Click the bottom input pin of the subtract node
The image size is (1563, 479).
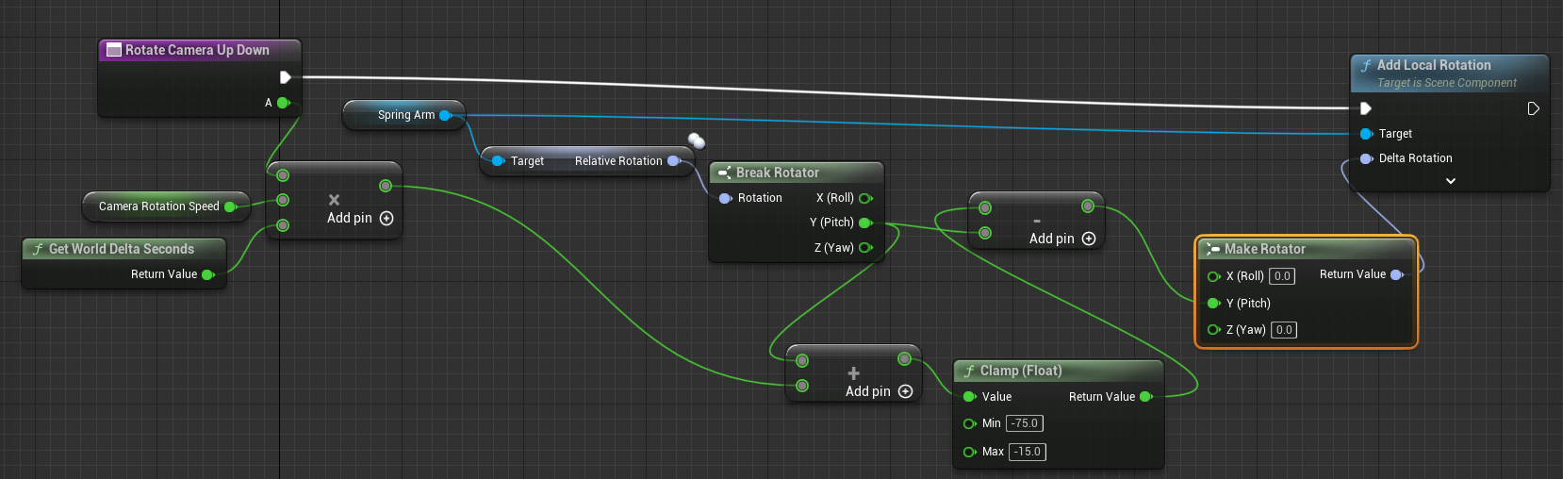point(985,233)
